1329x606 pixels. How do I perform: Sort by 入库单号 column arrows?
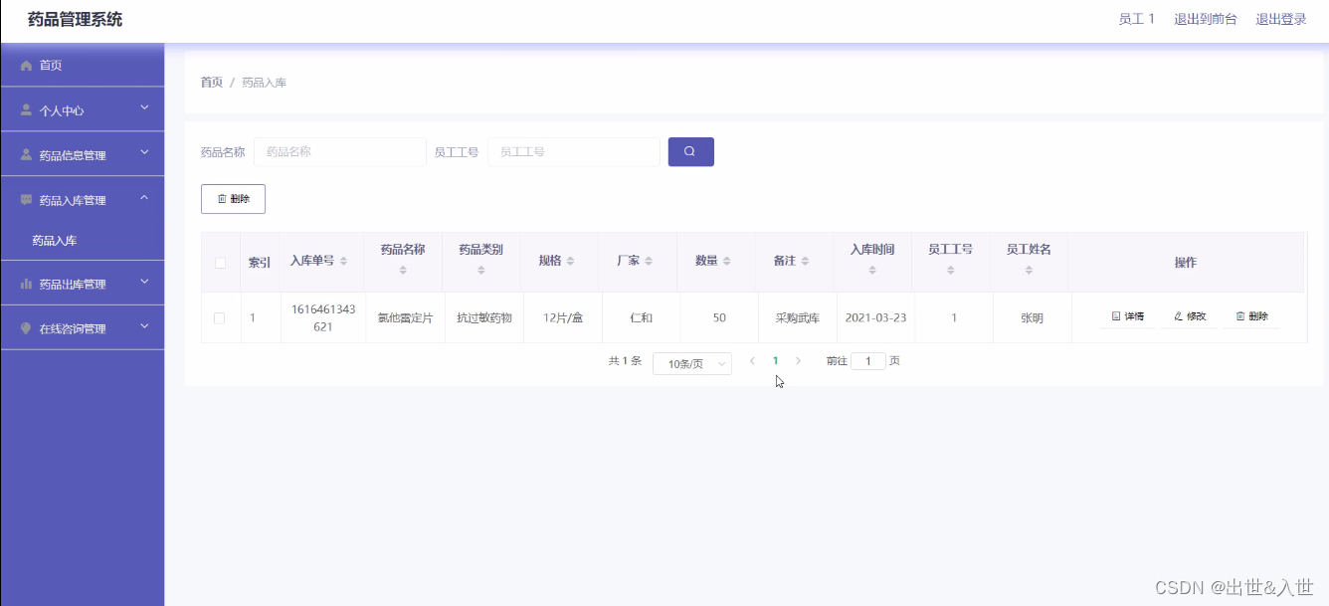(343, 261)
